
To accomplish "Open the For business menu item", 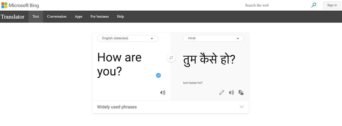I will tap(99, 16).
